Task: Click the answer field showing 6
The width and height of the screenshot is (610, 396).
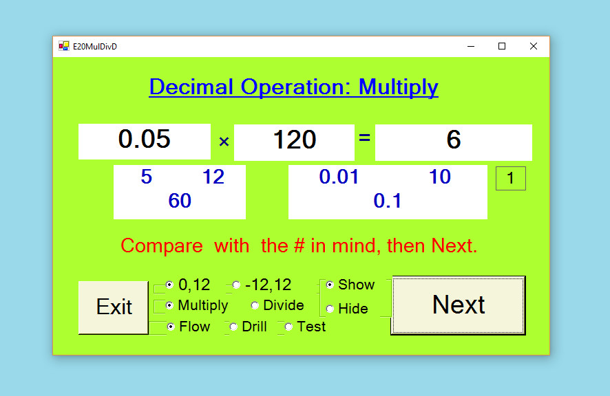Action: click(x=453, y=142)
